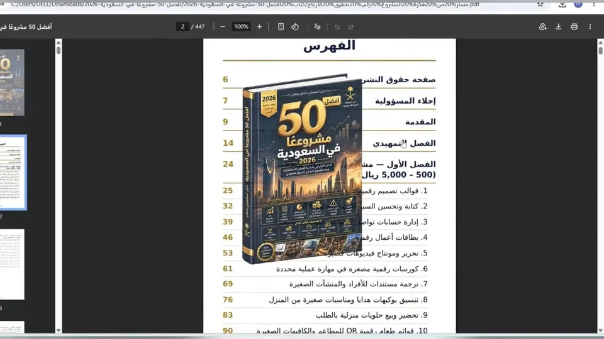This screenshot has width=604, height=339.
Task: Edit the page number field
Action: (x=182, y=26)
